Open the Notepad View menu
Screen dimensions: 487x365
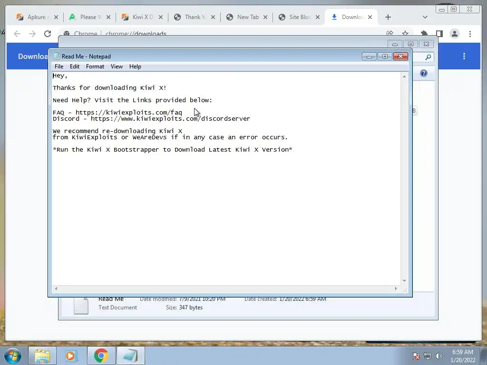pos(117,67)
